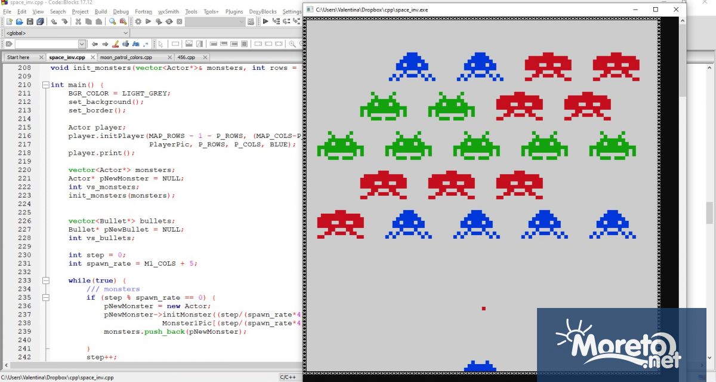This screenshot has width=716, height=382.
Task: Collapse the main() function fold marker
Action: (x=45, y=85)
